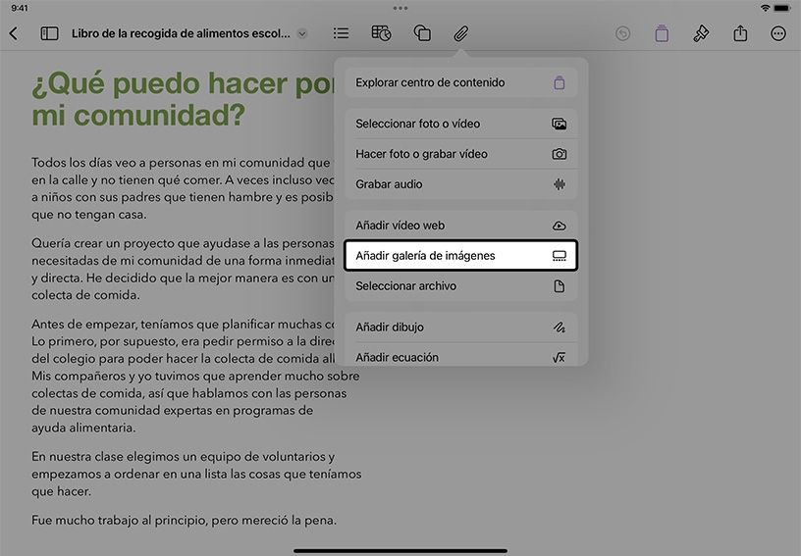801x556 pixels.
Task: Tap the document title Libro de la recogida
Action: tap(181, 33)
